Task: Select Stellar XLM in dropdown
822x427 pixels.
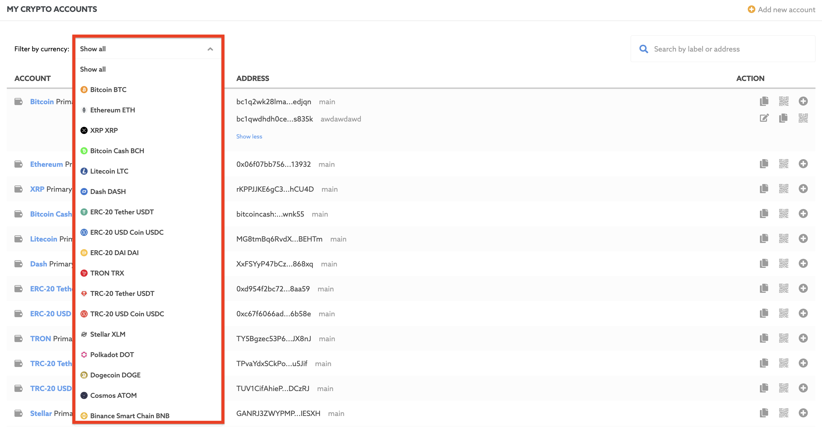Action: click(148, 334)
